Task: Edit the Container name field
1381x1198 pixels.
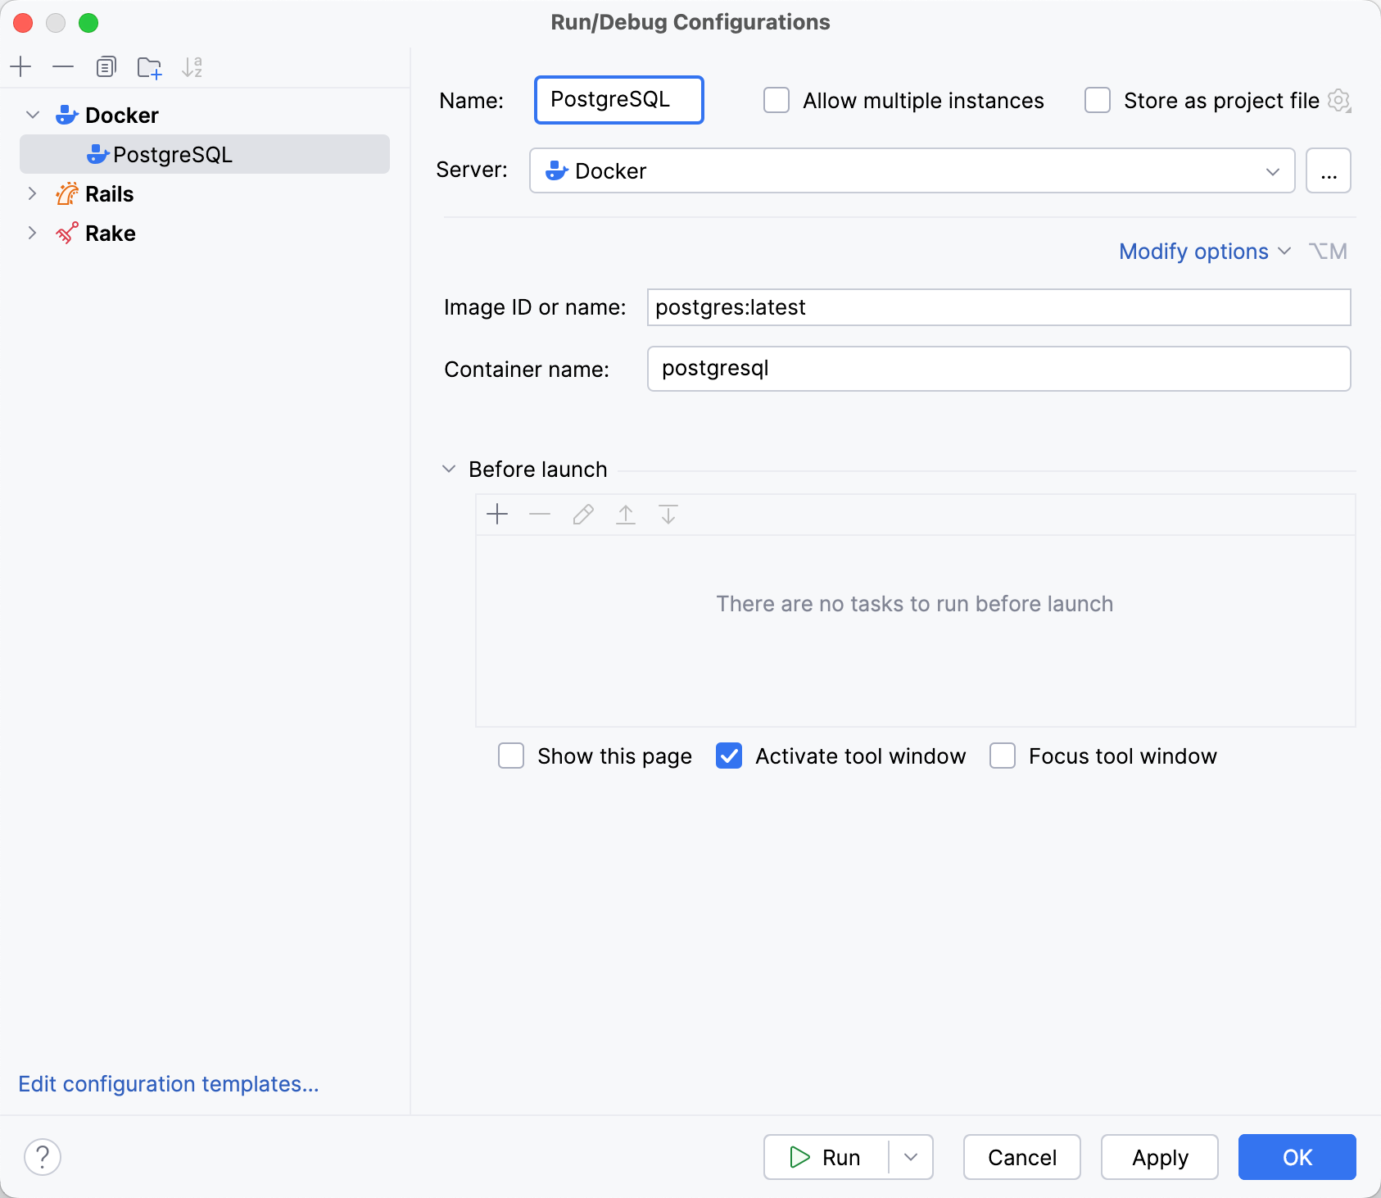Action: (998, 369)
